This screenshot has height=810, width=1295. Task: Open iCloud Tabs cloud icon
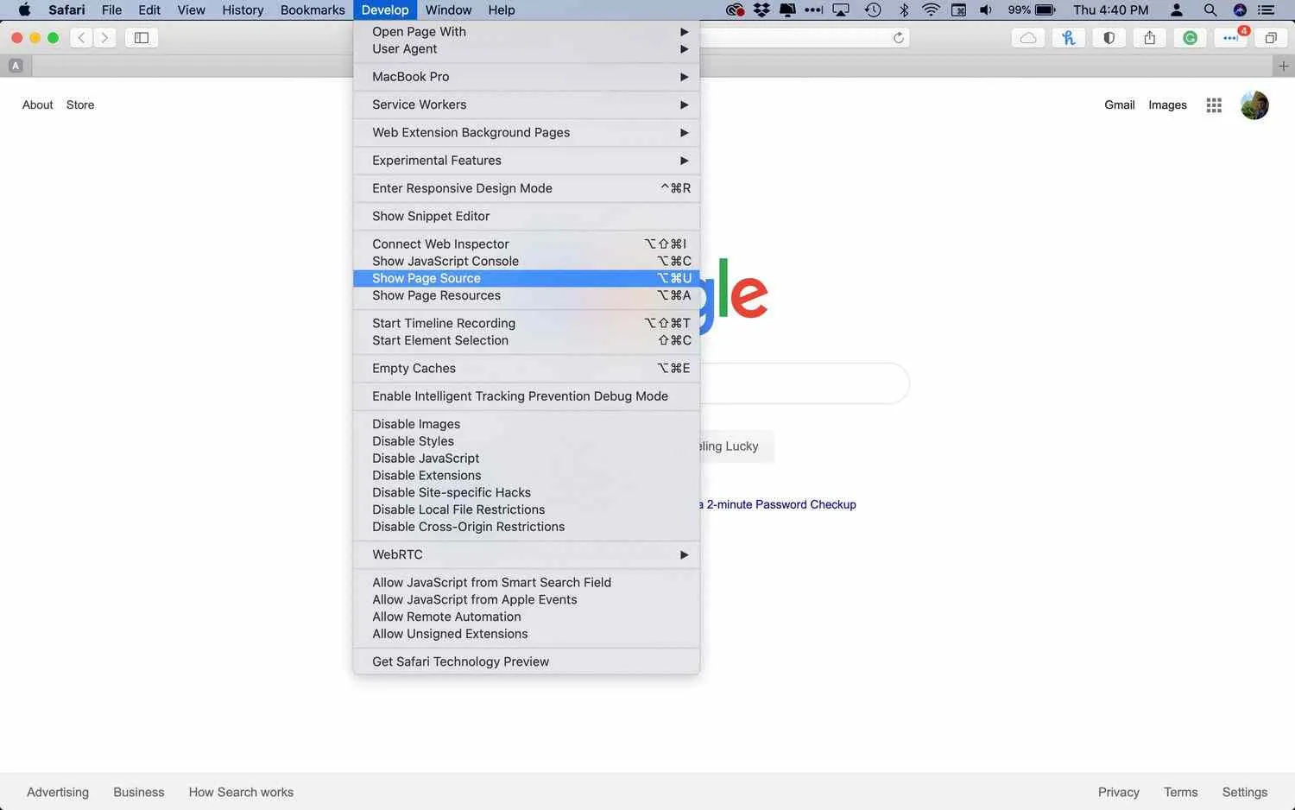(x=1028, y=38)
